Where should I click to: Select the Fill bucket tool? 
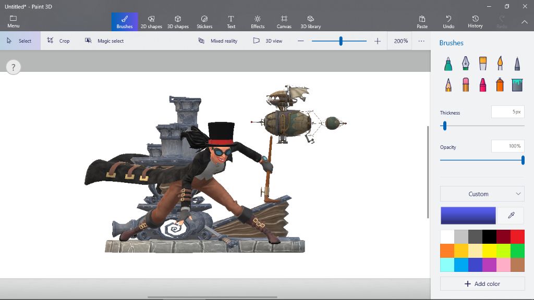(517, 85)
